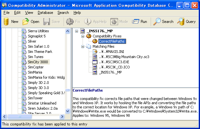The image size is (200, 129).
Task: Click the Sim Safari 1.0 application icon
Action: pyautogui.click(x=24, y=46)
